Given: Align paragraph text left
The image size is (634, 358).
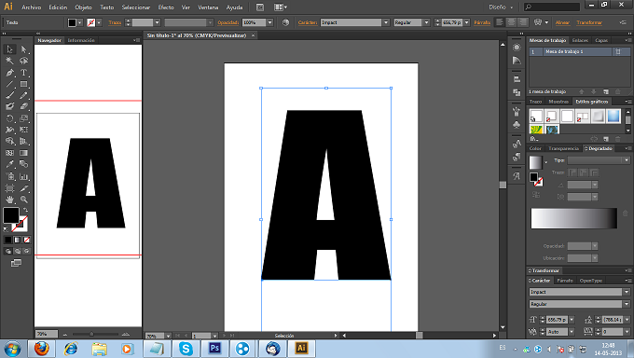Looking at the screenshot, I should [500, 22].
